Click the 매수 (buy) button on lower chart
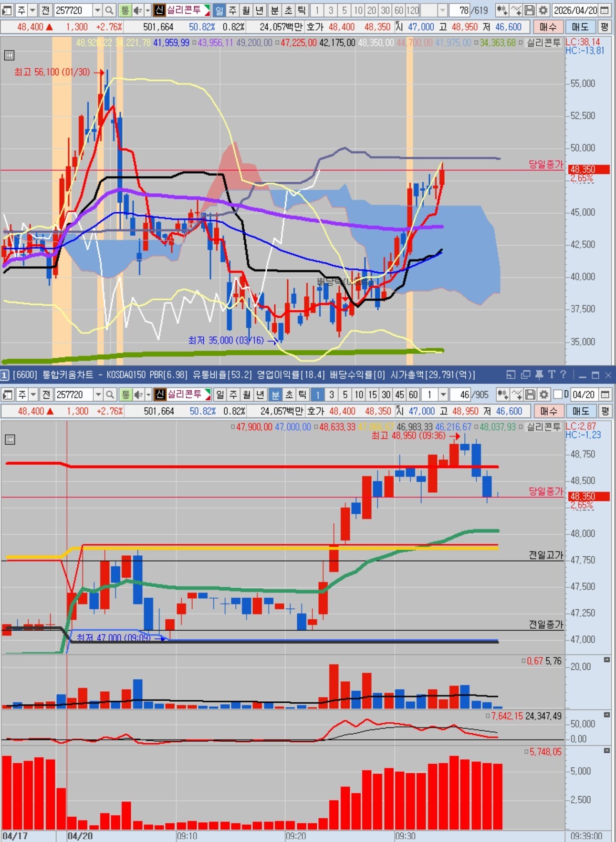Image resolution: width=616 pixels, height=842 pixels. (x=549, y=411)
